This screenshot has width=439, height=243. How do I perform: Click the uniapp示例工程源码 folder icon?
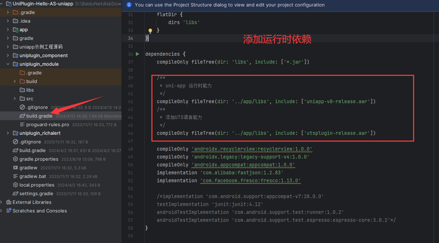click(15, 47)
